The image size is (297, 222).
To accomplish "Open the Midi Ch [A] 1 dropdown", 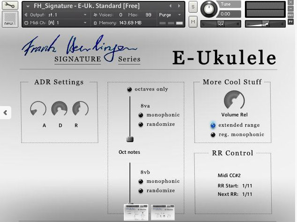I will (85, 23).
